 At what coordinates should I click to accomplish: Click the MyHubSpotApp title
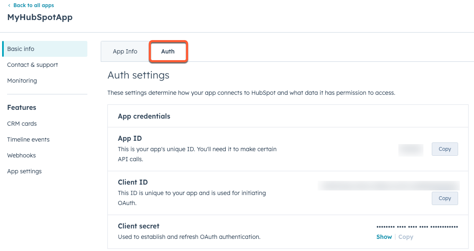(40, 17)
